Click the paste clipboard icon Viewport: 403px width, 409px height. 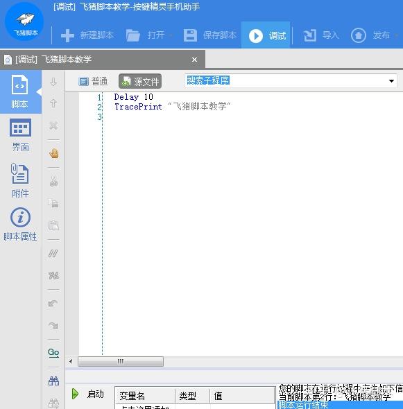click(x=53, y=225)
